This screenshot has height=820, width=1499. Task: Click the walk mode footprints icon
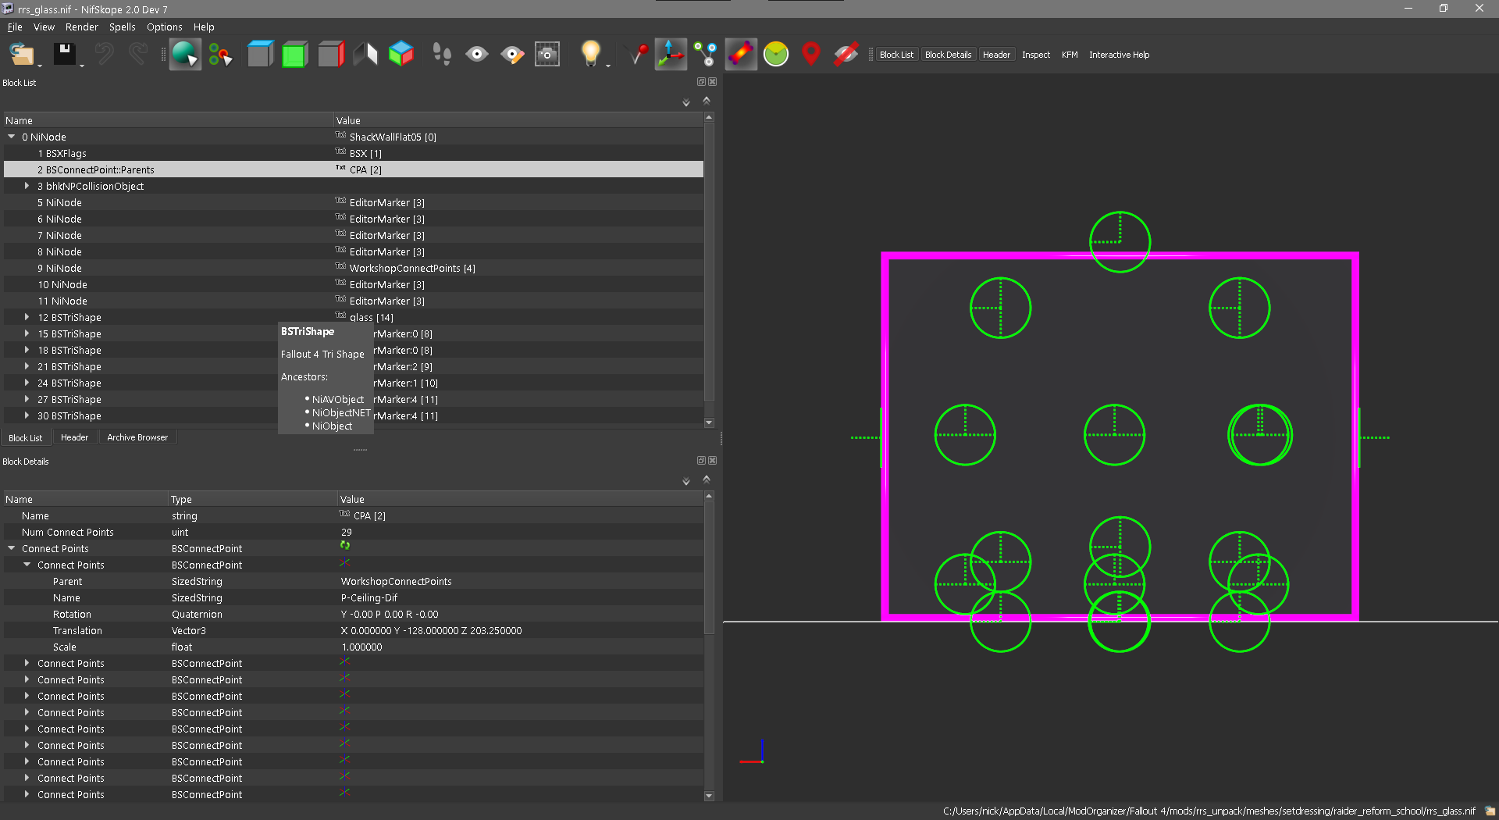point(442,54)
